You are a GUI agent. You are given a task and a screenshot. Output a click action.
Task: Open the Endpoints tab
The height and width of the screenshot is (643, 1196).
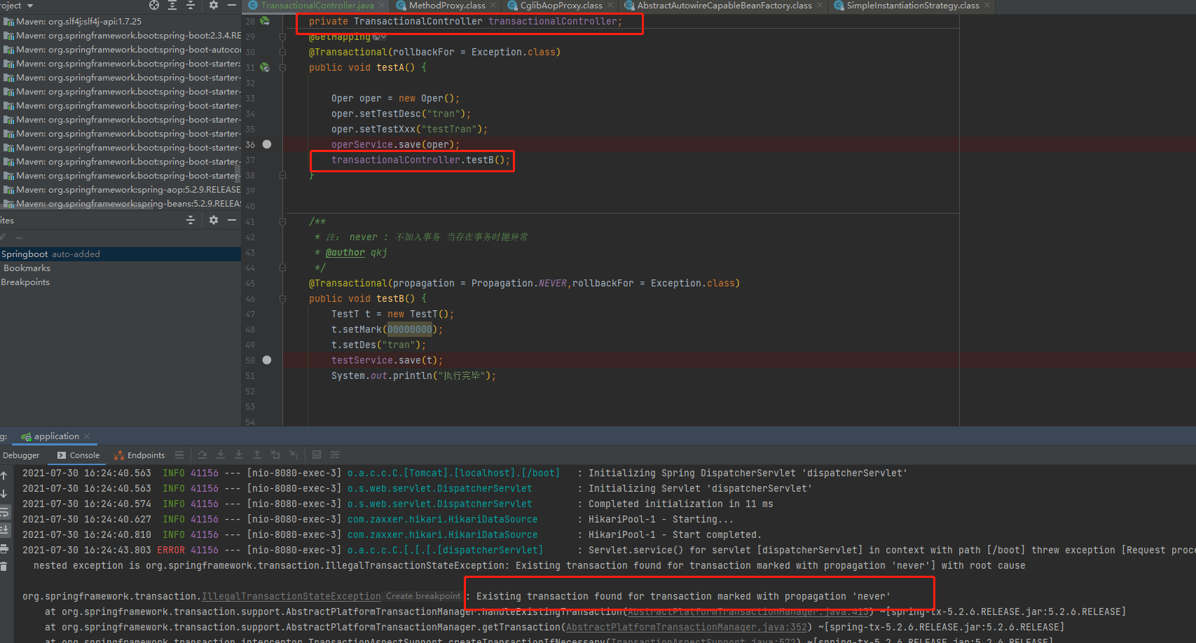[139, 455]
